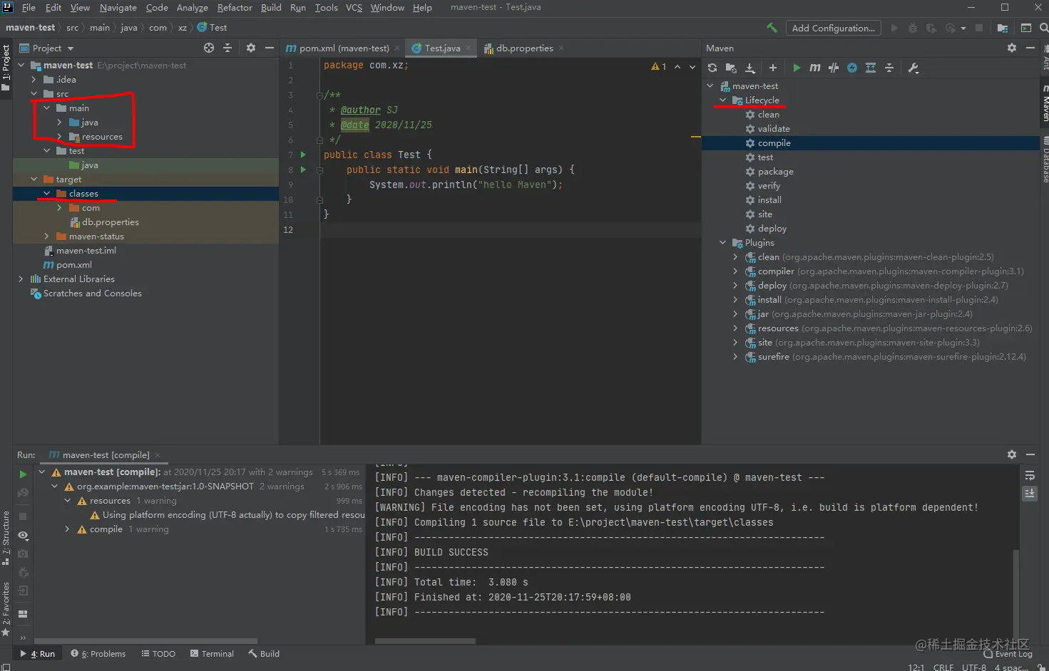
Task: Locate opened file in Project panel
Action: 208,48
